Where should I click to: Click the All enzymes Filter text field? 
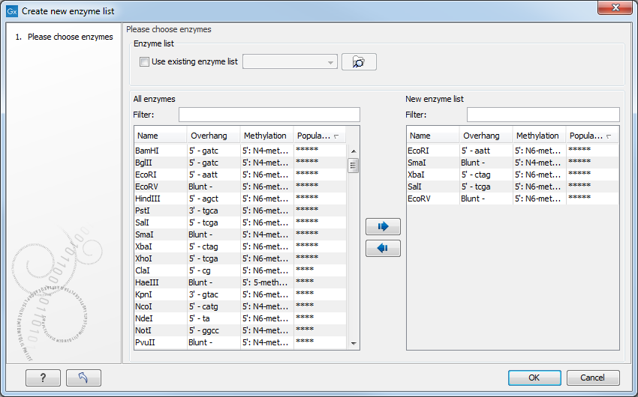269,115
